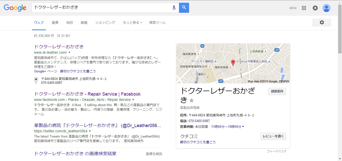Viewport: 342px width, 161px height.
Task: Expand the arrow next to the twitter.com URL
Action: [x=90, y=131]
